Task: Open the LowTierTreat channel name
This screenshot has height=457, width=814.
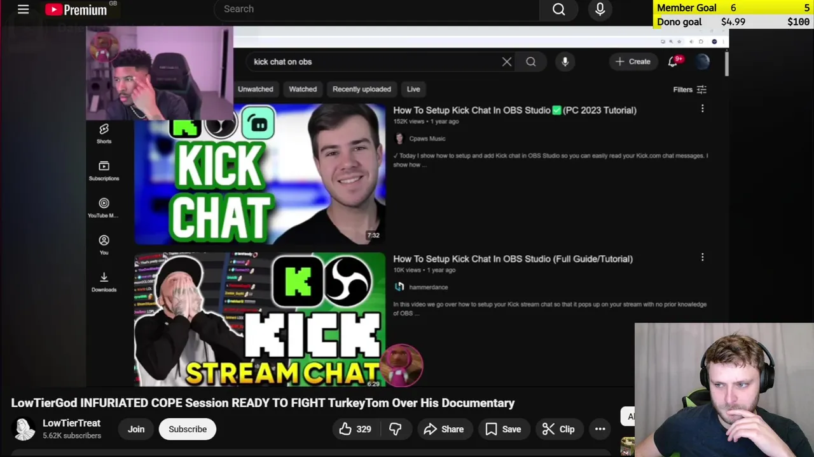Action: (x=71, y=423)
